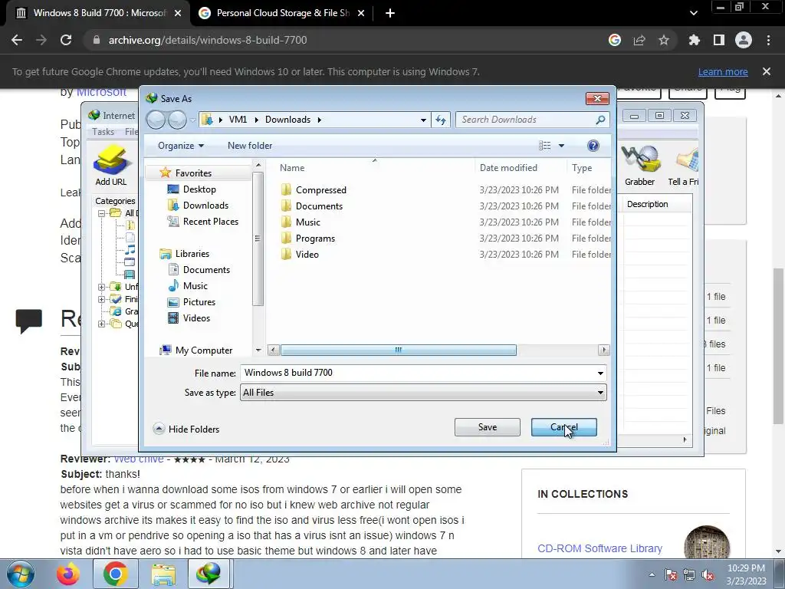
Task: Open the Save as type combo box
Action: tap(423, 393)
